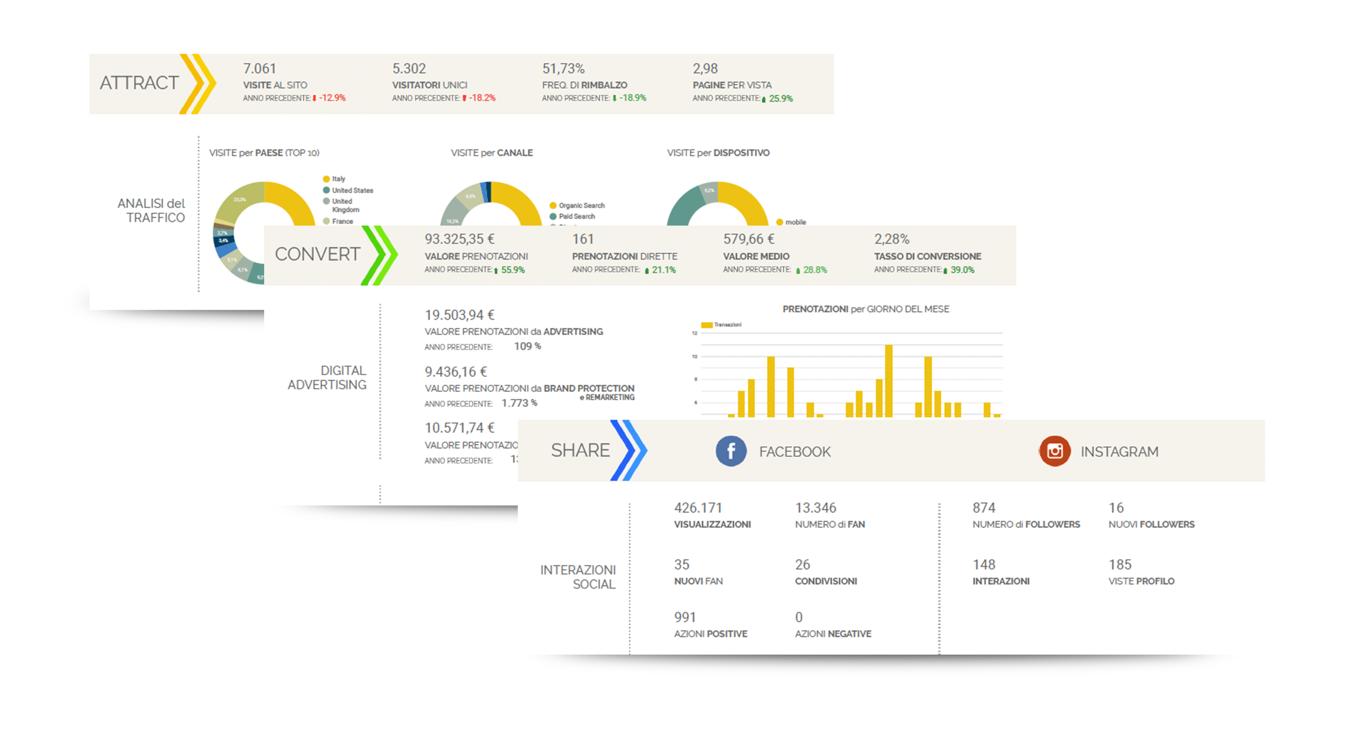Image resolution: width=1354 pixels, height=729 pixels.
Task: Click the VISITE per DISPOSITIVO donut chart
Action: click(718, 204)
